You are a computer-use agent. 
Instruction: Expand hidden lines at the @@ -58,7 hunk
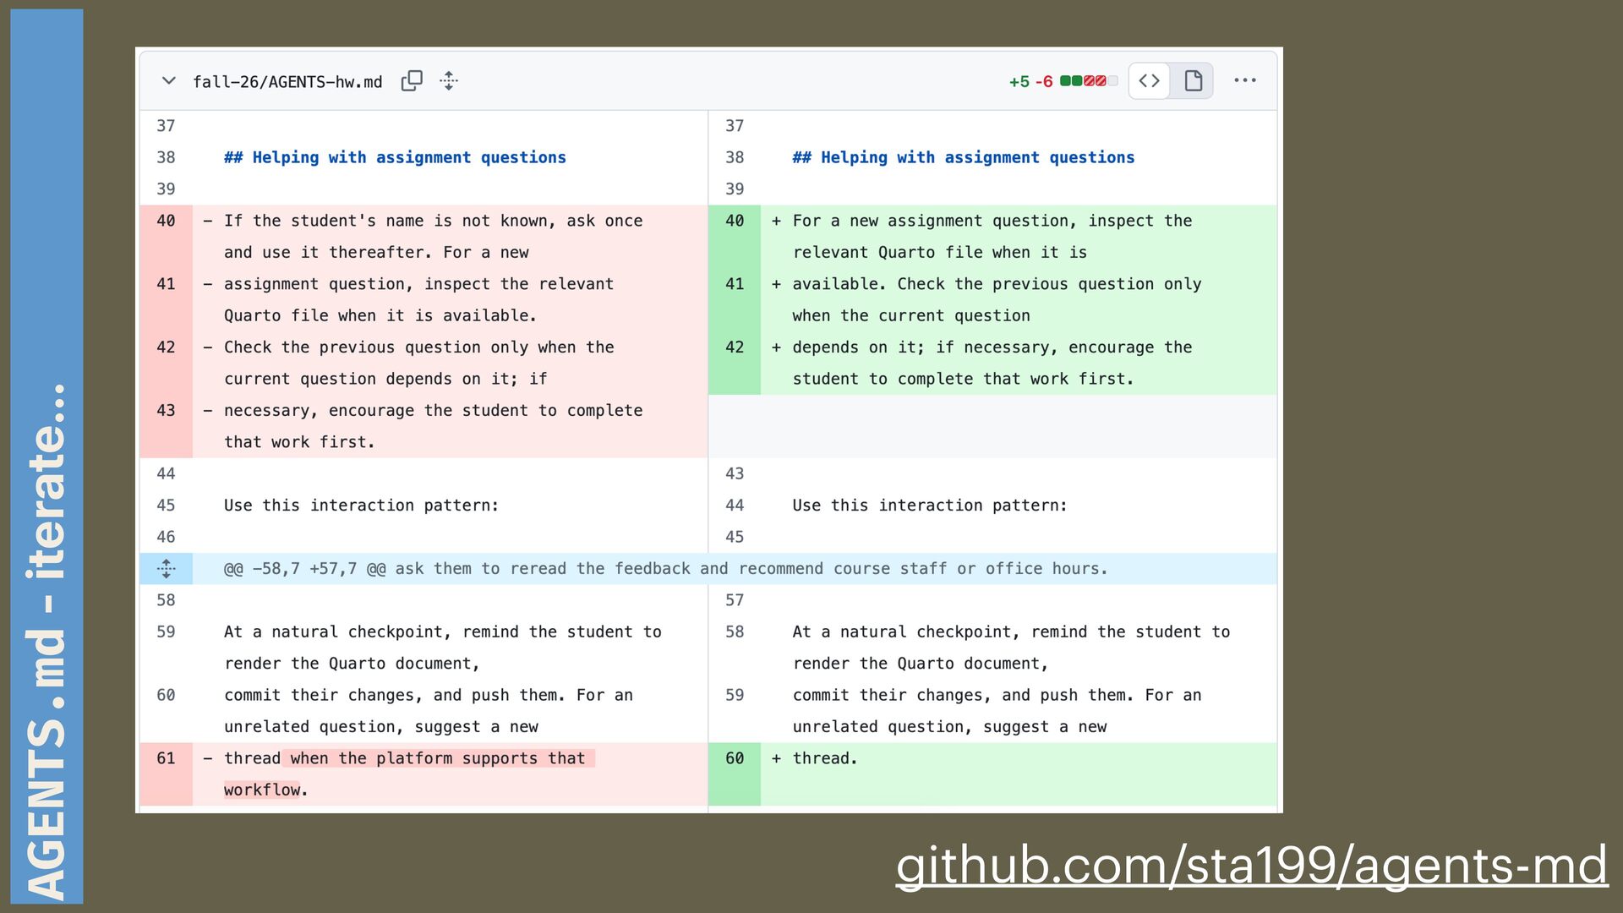click(x=167, y=569)
